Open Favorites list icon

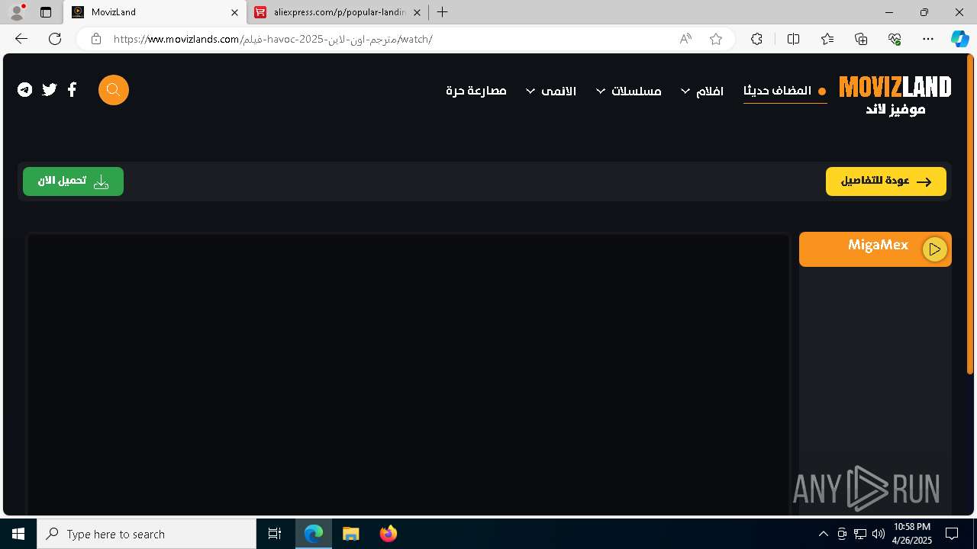(827, 39)
